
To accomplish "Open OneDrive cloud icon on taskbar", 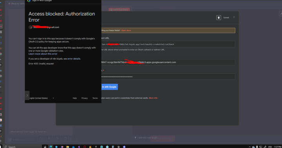I will [x=73, y=147].
